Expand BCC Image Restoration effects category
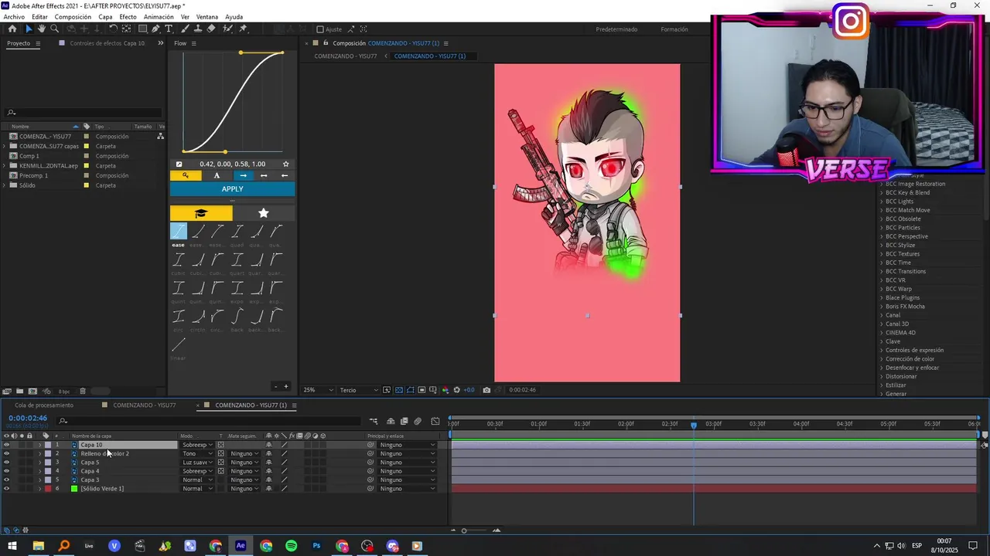 point(881,184)
